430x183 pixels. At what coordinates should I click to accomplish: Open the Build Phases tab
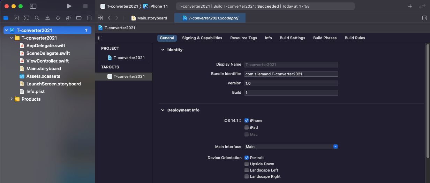click(x=325, y=38)
